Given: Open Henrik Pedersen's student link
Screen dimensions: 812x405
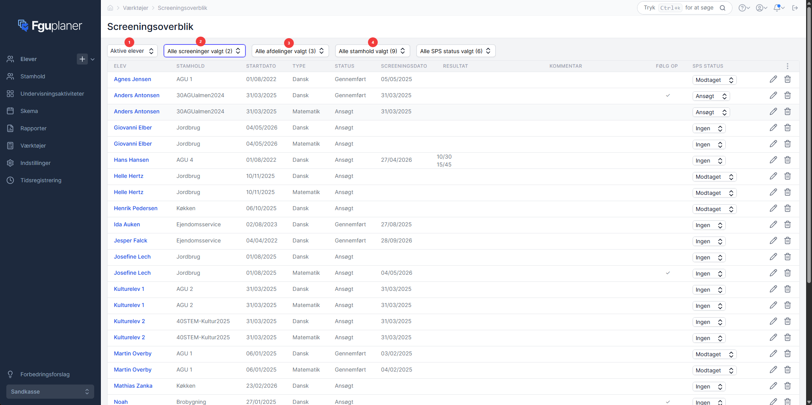Looking at the screenshot, I should coord(136,208).
